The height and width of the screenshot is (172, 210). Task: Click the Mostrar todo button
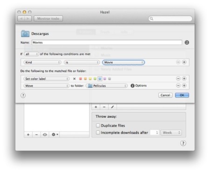(48, 19)
